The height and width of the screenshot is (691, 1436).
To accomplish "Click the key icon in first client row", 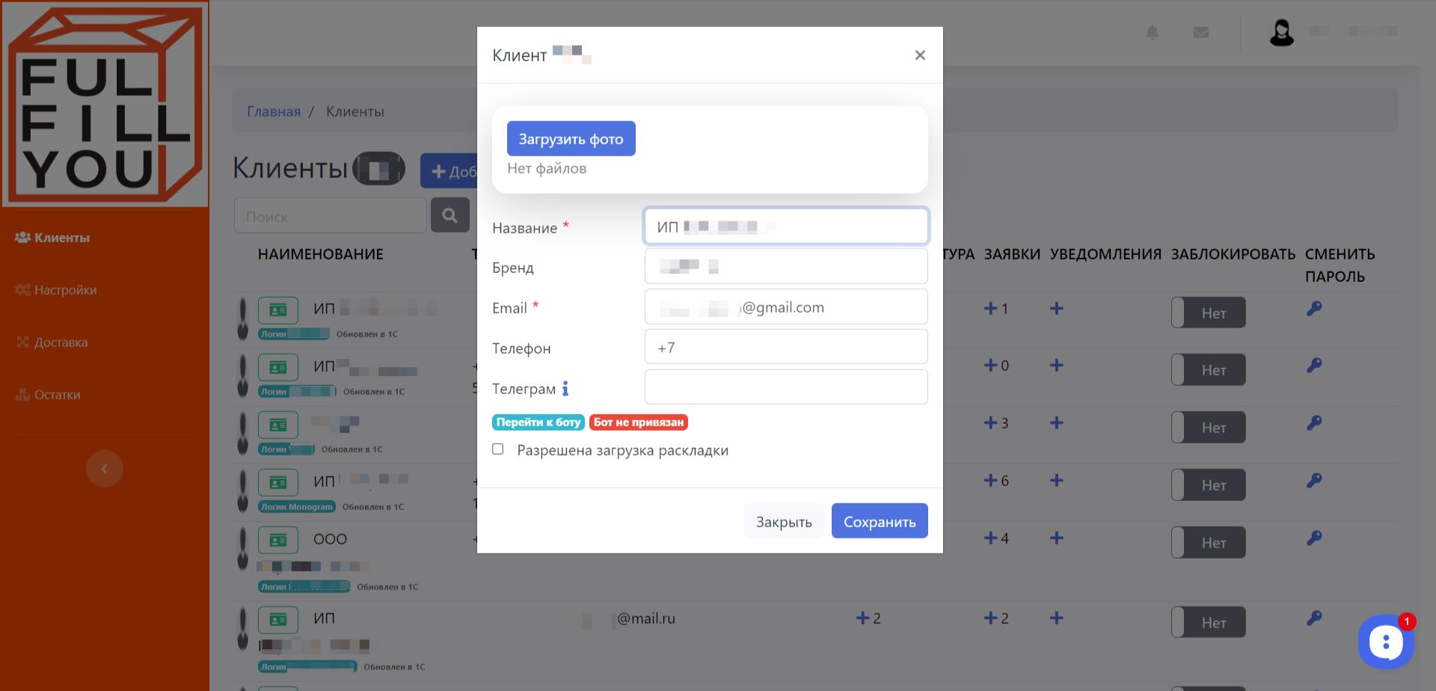I will point(1314,308).
